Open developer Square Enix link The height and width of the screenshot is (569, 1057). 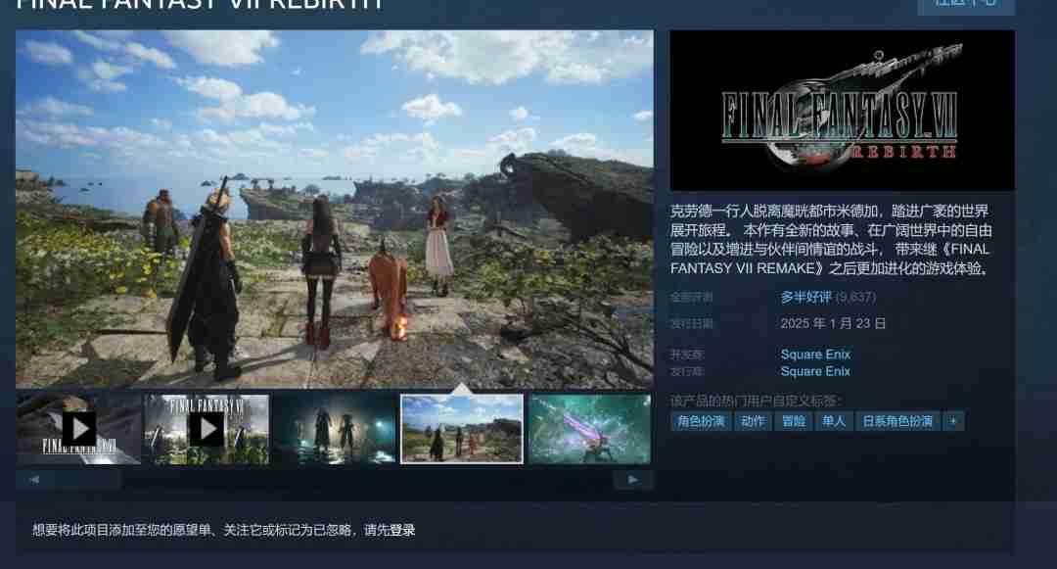pyautogui.click(x=815, y=355)
